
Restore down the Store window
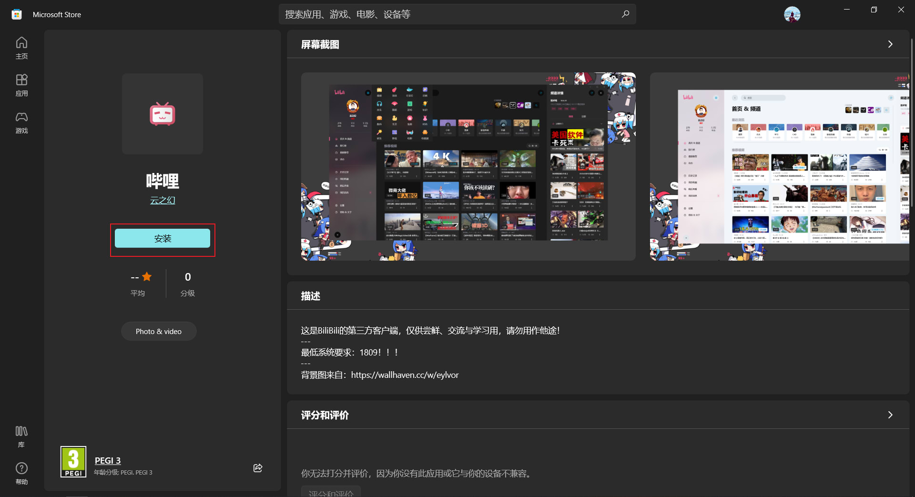[x=874, y=10]
